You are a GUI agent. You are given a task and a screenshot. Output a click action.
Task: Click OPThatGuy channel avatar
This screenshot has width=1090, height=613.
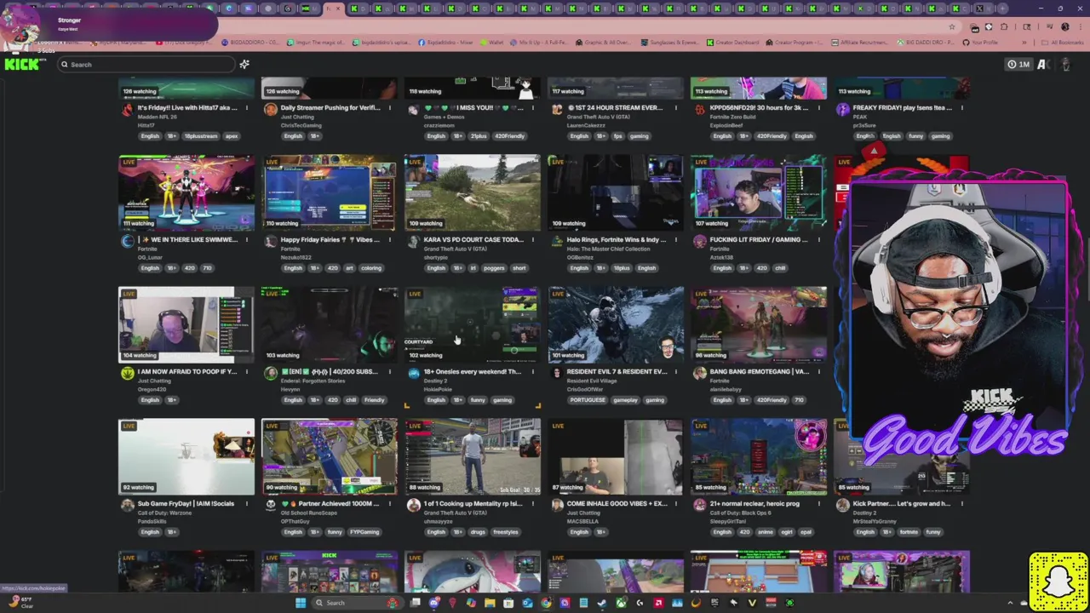(270, 505)
